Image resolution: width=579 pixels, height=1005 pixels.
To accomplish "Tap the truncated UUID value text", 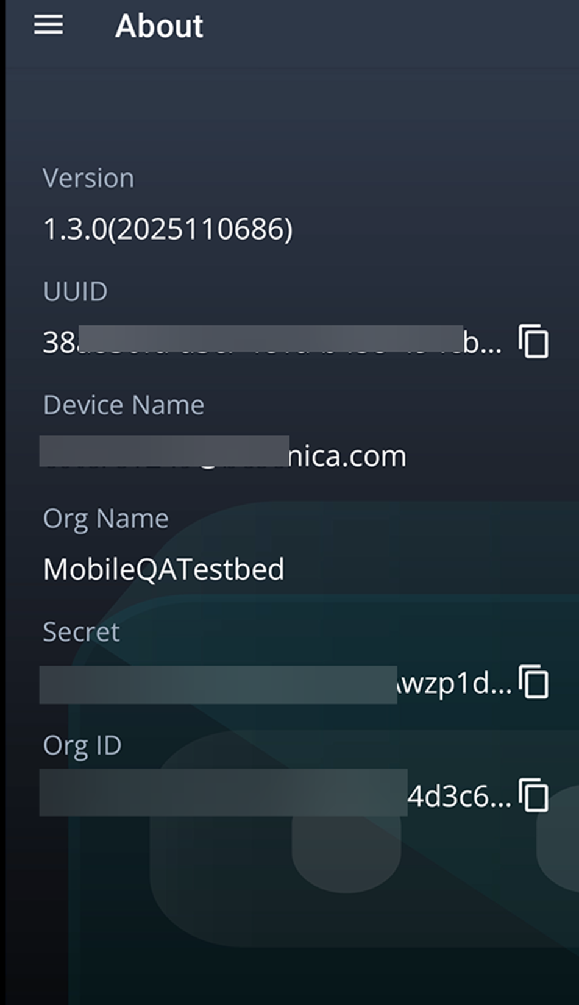I will (x=271, y=343).
